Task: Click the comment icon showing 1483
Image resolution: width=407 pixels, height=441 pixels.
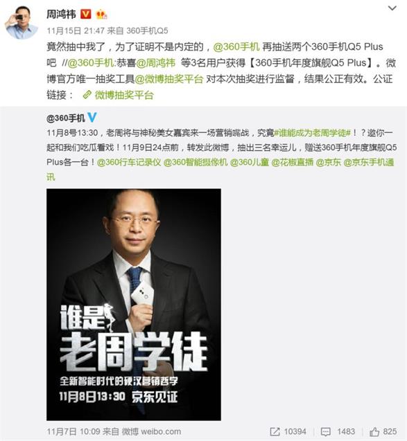Action: [x=326, y=431]
